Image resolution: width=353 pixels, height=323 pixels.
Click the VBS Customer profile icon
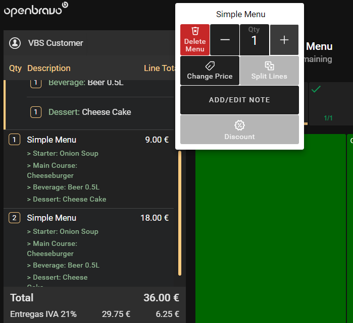tap(15, 43)
